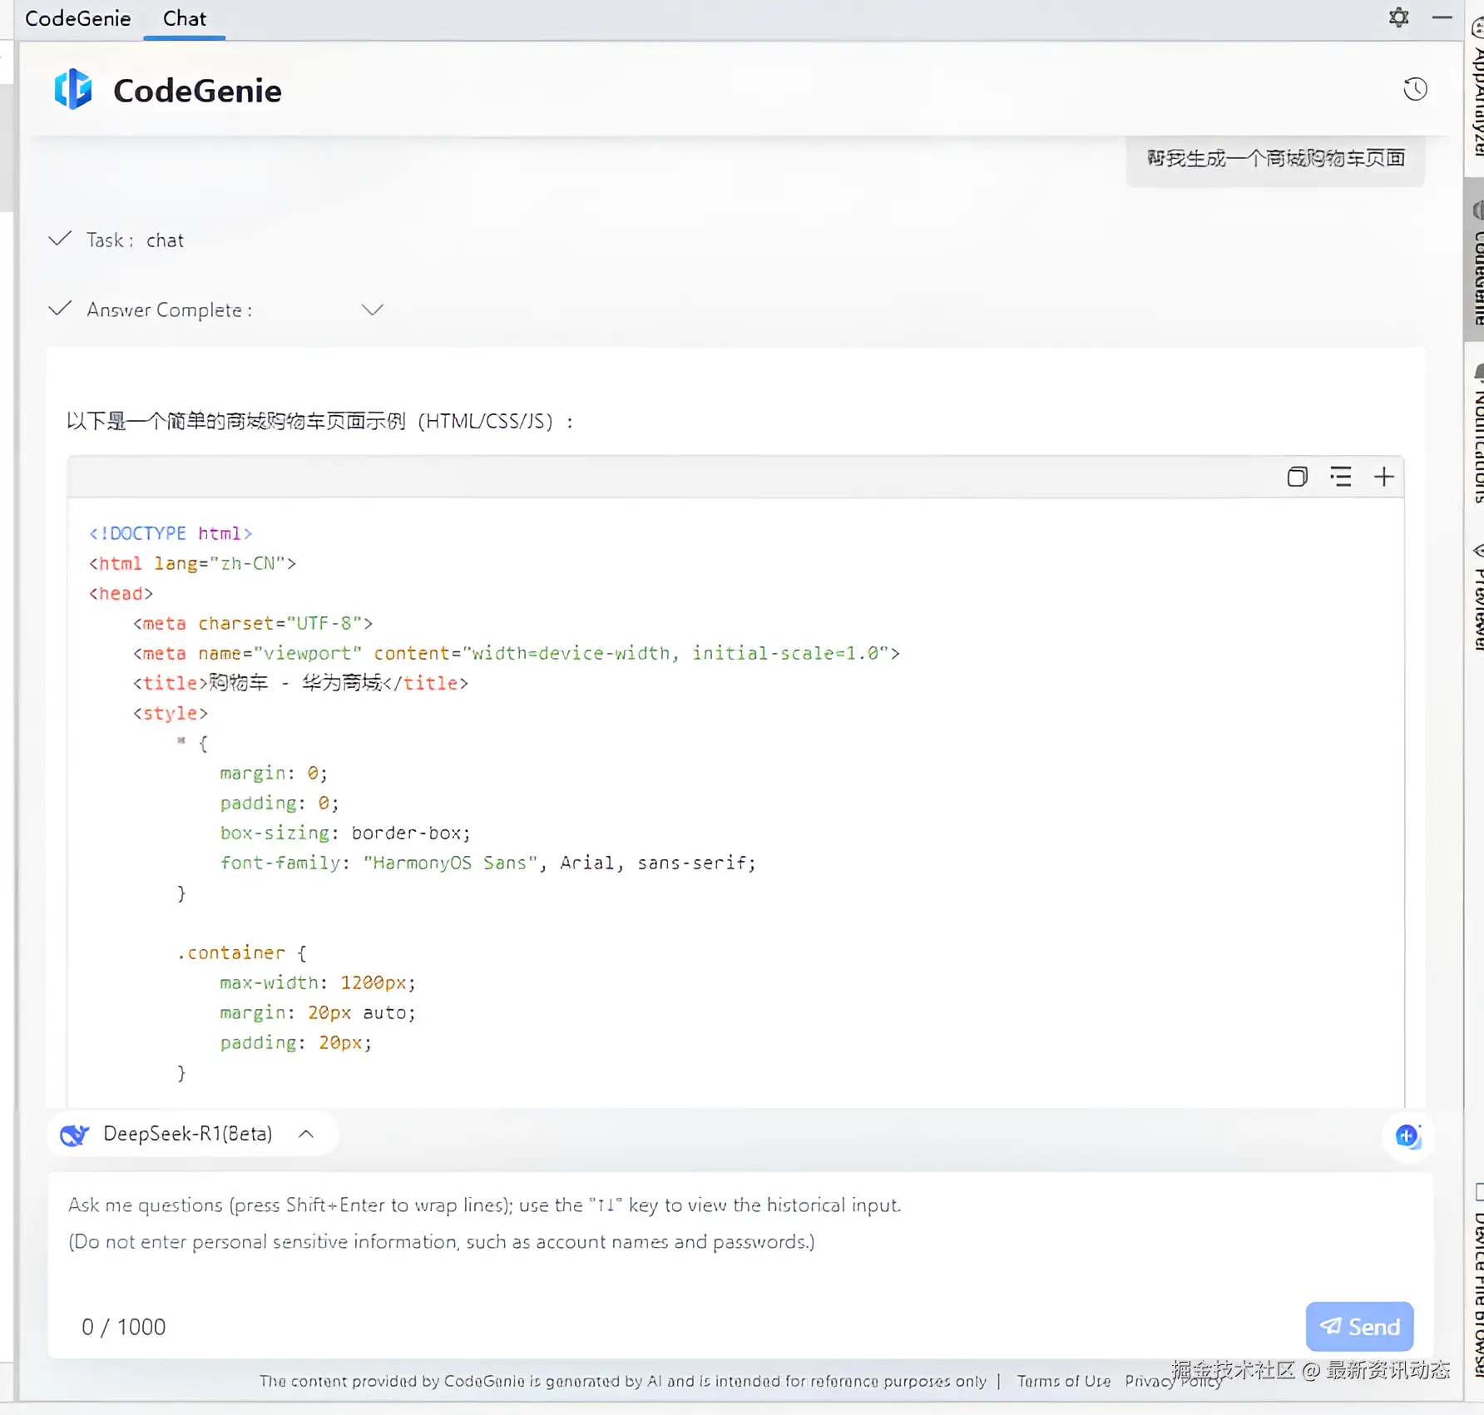
Task: Click the CodeGenie logo icon
Action: [x=73, y=89]
